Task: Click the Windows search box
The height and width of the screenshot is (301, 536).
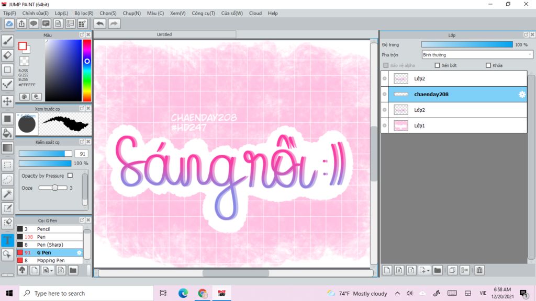Action: pos(86,293)
